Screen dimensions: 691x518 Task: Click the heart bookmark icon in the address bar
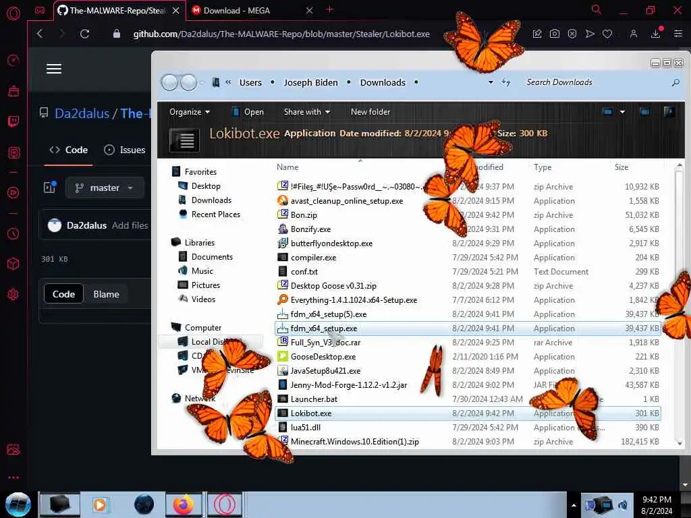click(x=607, y=34)
